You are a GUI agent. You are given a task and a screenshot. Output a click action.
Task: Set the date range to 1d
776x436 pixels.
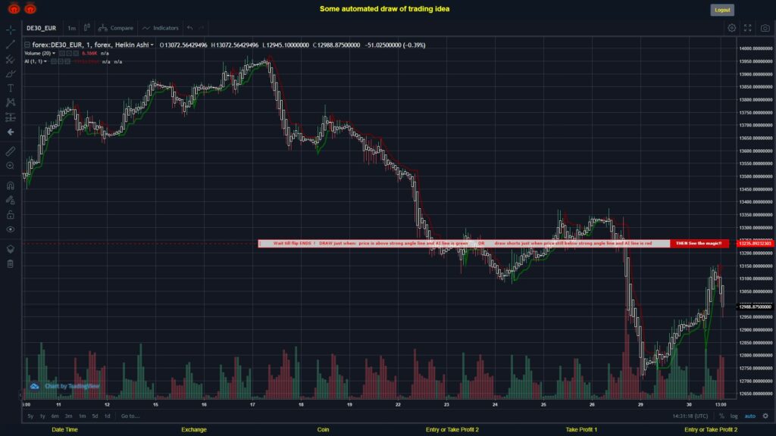(x=107, y=416)
